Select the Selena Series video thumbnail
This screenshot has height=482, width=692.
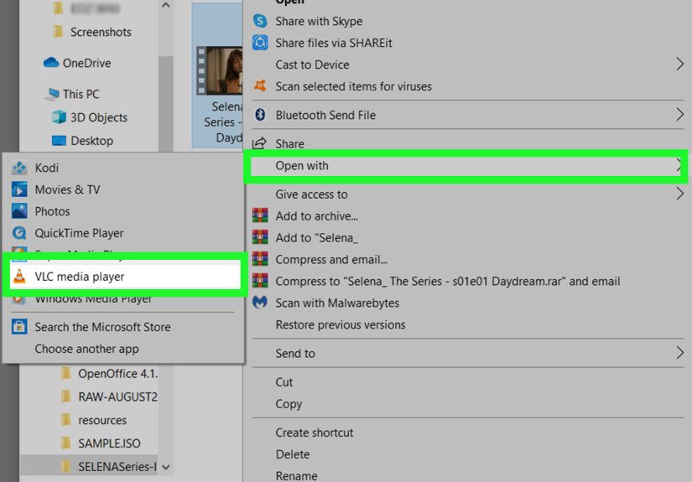[x=219, y=71]
